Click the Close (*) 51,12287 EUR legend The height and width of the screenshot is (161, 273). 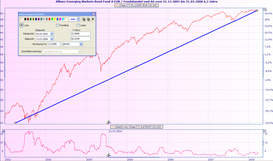[136, 5]
